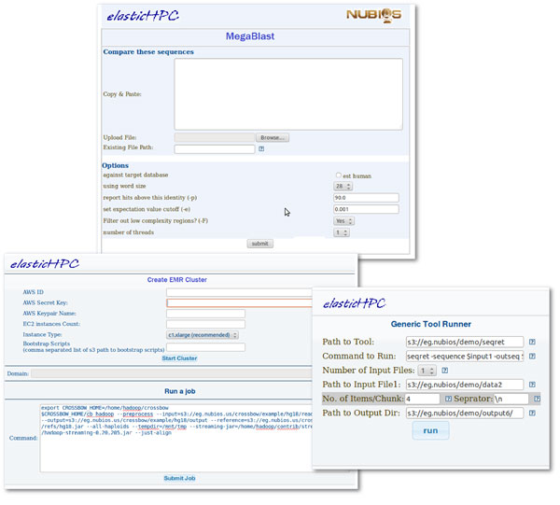This screenshot has width=560, height=505.
Task: Click inside the Command textarea in Run a job
Action: [176, 438]
